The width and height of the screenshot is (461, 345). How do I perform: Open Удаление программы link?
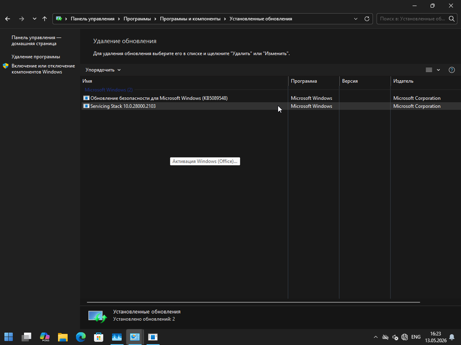(36, 57)
